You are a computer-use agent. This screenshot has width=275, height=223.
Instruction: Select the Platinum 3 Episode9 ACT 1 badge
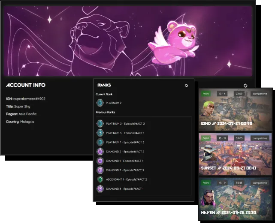point(100,133)
